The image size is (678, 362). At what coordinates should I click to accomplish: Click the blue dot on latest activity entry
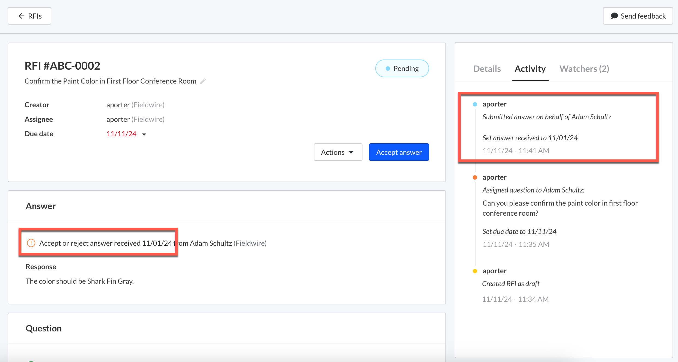point(475,104)
